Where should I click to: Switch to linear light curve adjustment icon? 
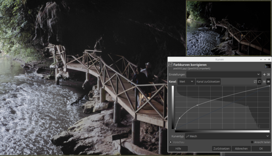click(x=255, y=82)
